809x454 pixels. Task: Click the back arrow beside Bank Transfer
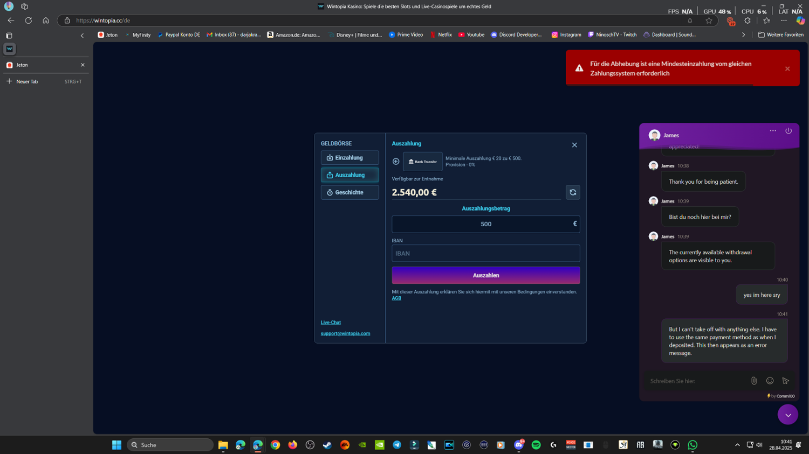396,162
